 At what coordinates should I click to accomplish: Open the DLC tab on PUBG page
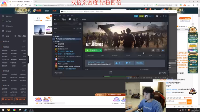pos(103,56)
